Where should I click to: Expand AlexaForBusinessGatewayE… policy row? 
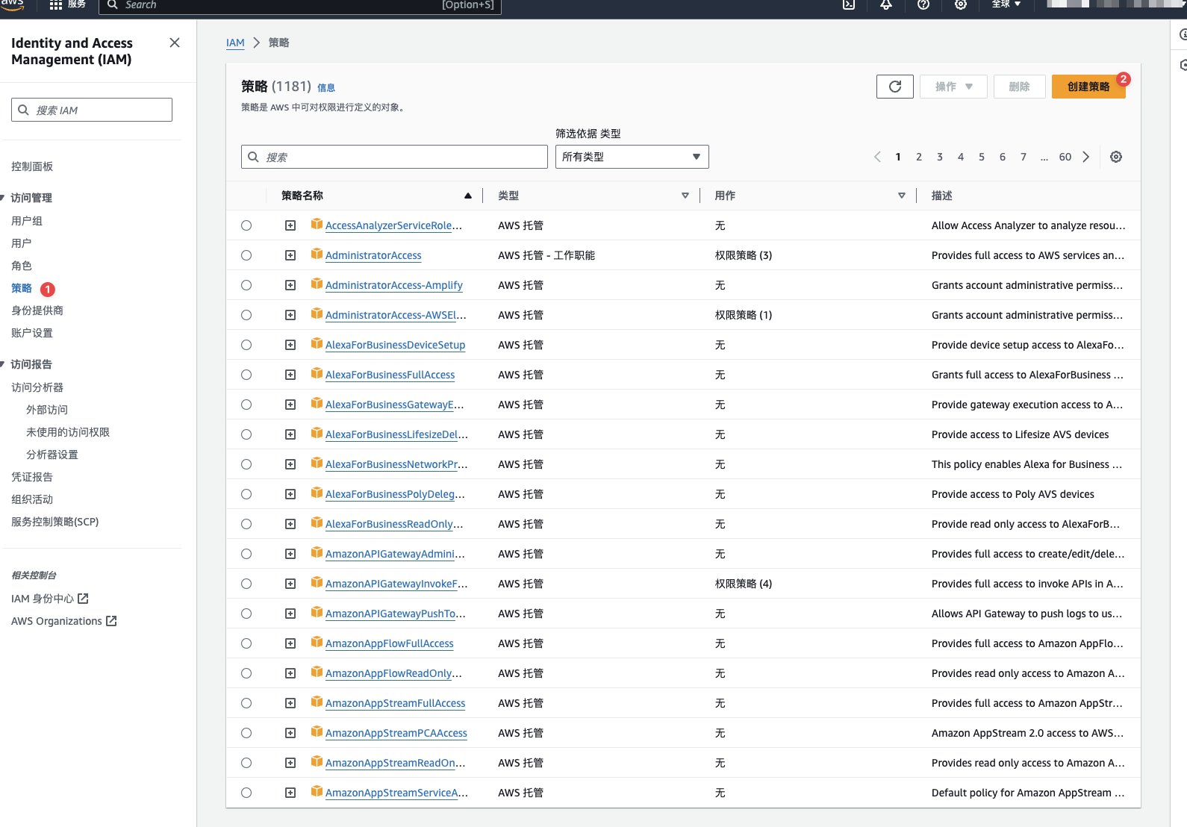(x=290, y=405)
